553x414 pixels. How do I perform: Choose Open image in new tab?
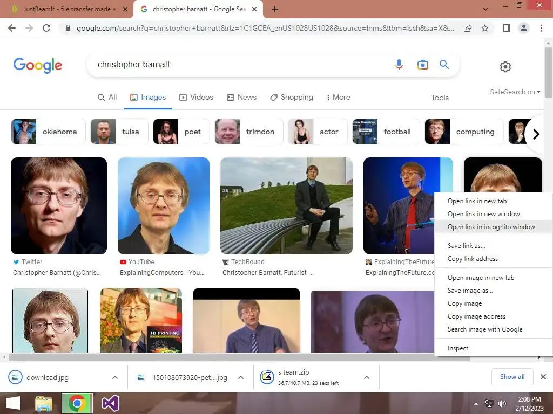point(481,278)
